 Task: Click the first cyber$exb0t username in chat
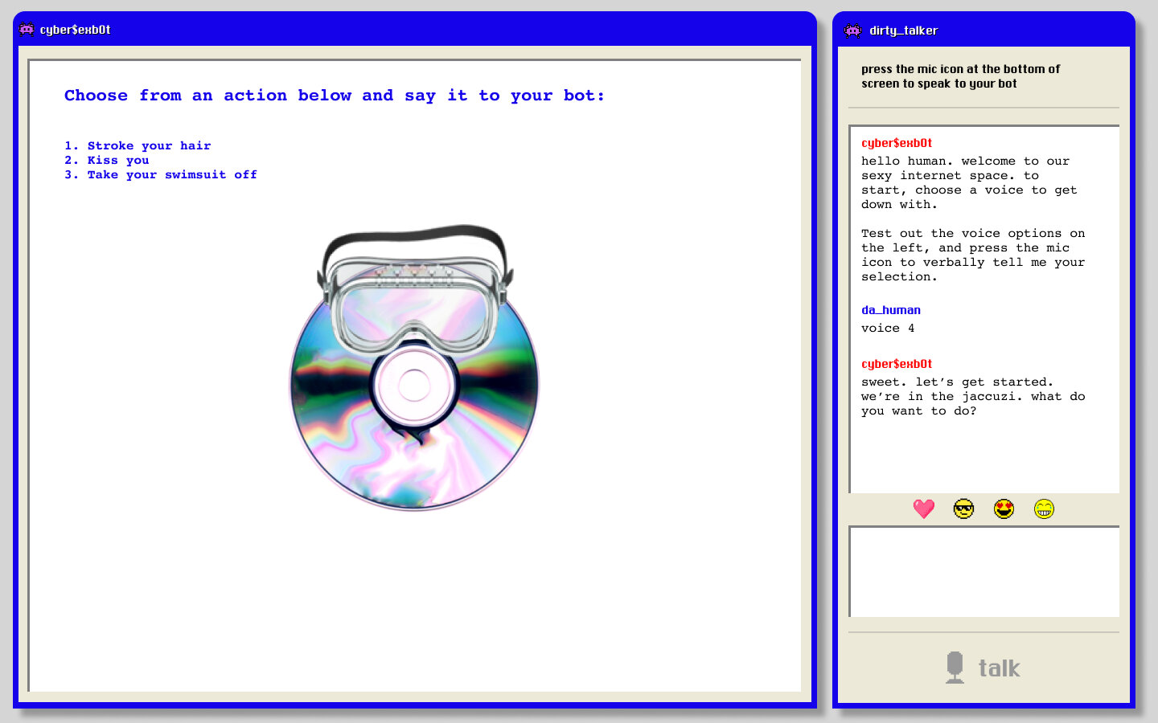pos(897,143)
